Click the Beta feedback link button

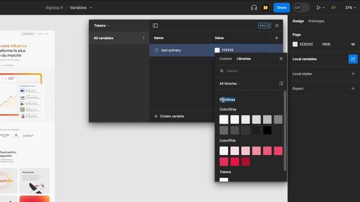(264, 25)
